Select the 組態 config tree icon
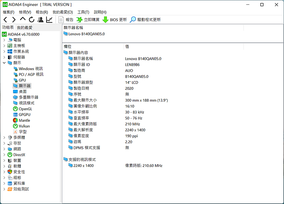This screenshot has height=204, width=284. (10, 178)
